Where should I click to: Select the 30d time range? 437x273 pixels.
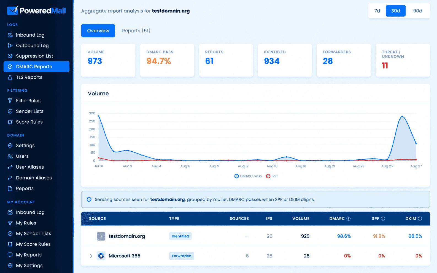point(396,11)
